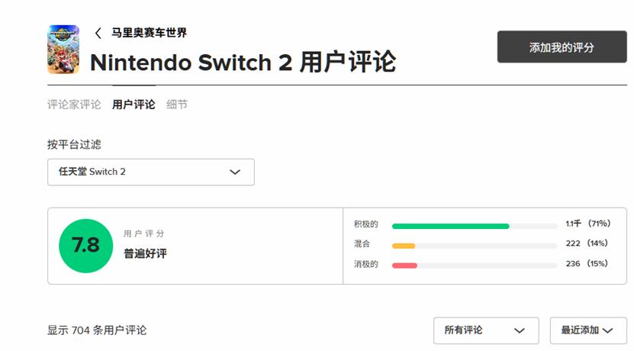Click the green 7.8 user score circle
The width and height of the screenshot is (634, 351).
coord(85,246)
